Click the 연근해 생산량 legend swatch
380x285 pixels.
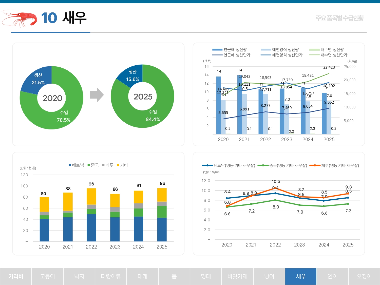pos(217,50)
